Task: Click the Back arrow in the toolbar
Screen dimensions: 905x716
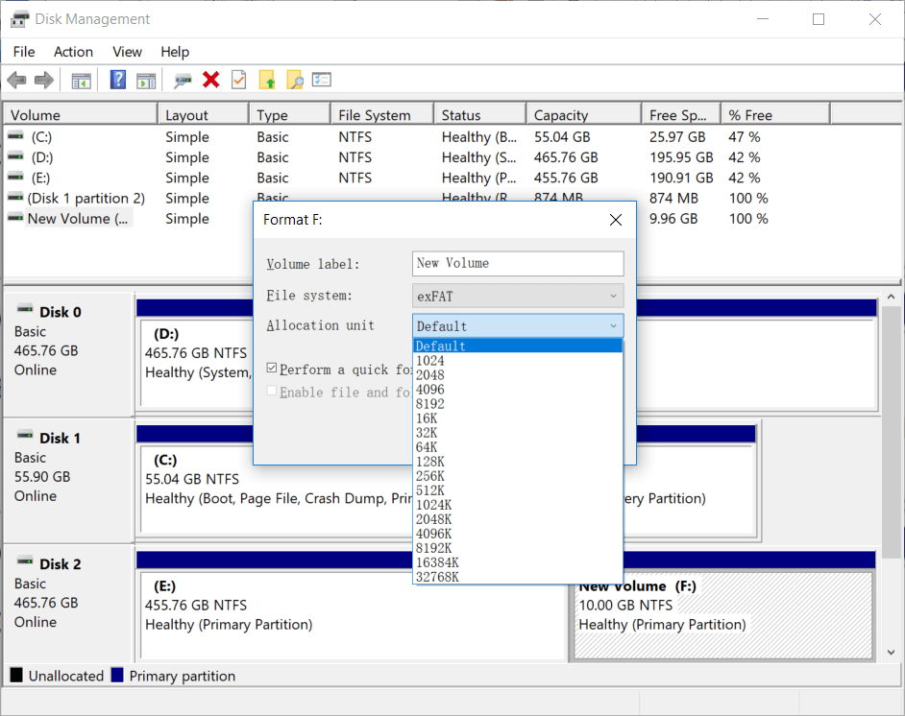Action: [16, 81]
